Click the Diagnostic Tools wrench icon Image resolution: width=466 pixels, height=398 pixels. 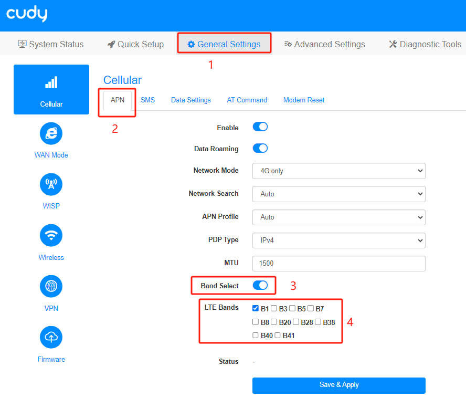pyautogui.click(x=393, y=44)
